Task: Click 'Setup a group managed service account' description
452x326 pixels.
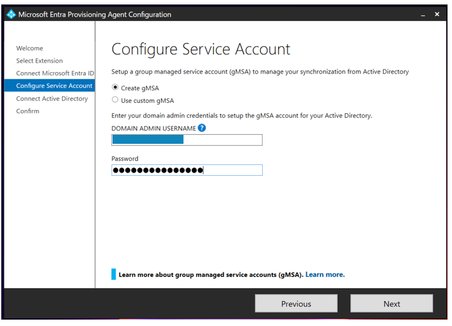Action: tap(260, 72)
